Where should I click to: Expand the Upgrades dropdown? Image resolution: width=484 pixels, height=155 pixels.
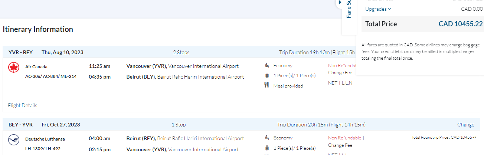378,9
